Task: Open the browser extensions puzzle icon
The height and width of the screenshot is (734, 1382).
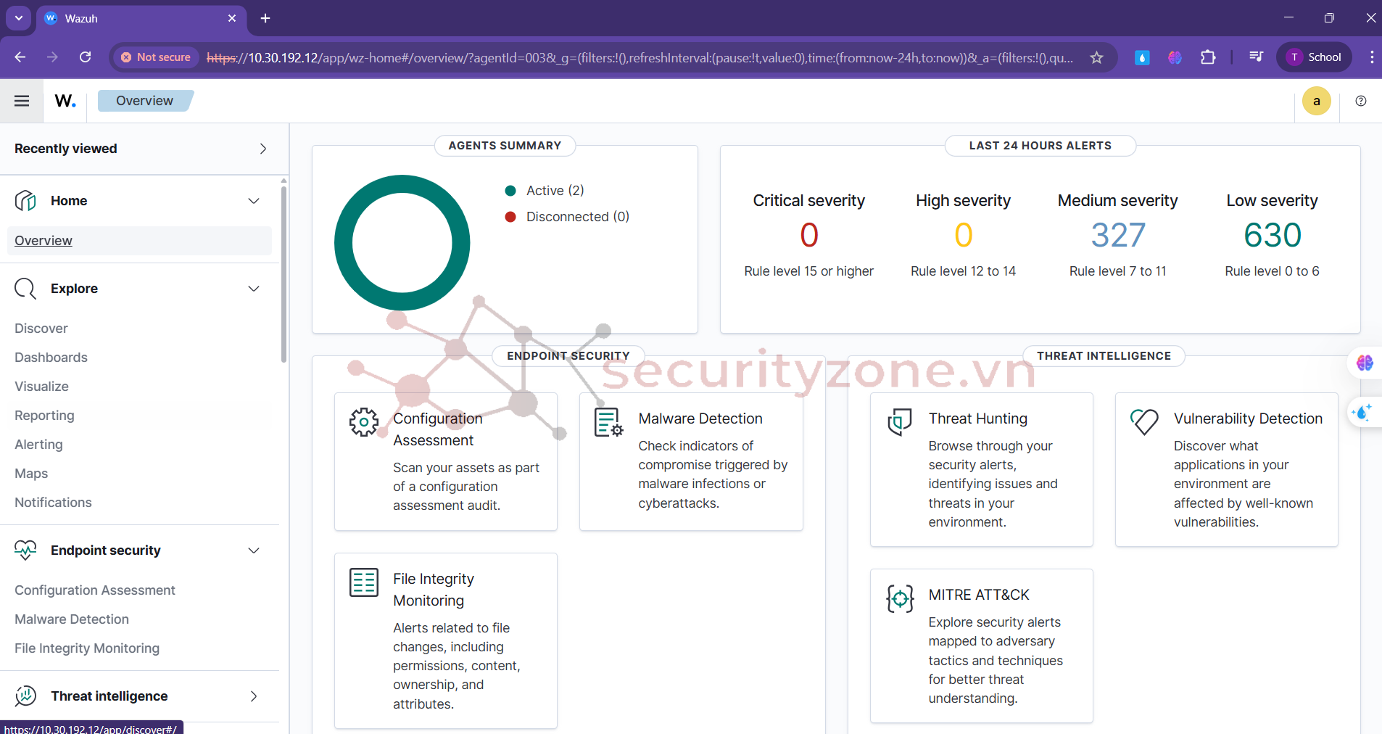Action: pyautogui.click(x=1208, y=57)
